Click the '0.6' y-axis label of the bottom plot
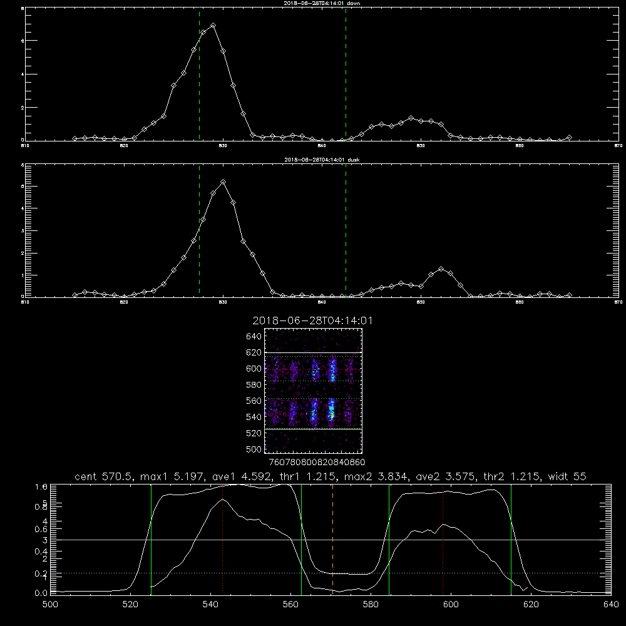This screenshot has height=626, width=626. (41, 529)
